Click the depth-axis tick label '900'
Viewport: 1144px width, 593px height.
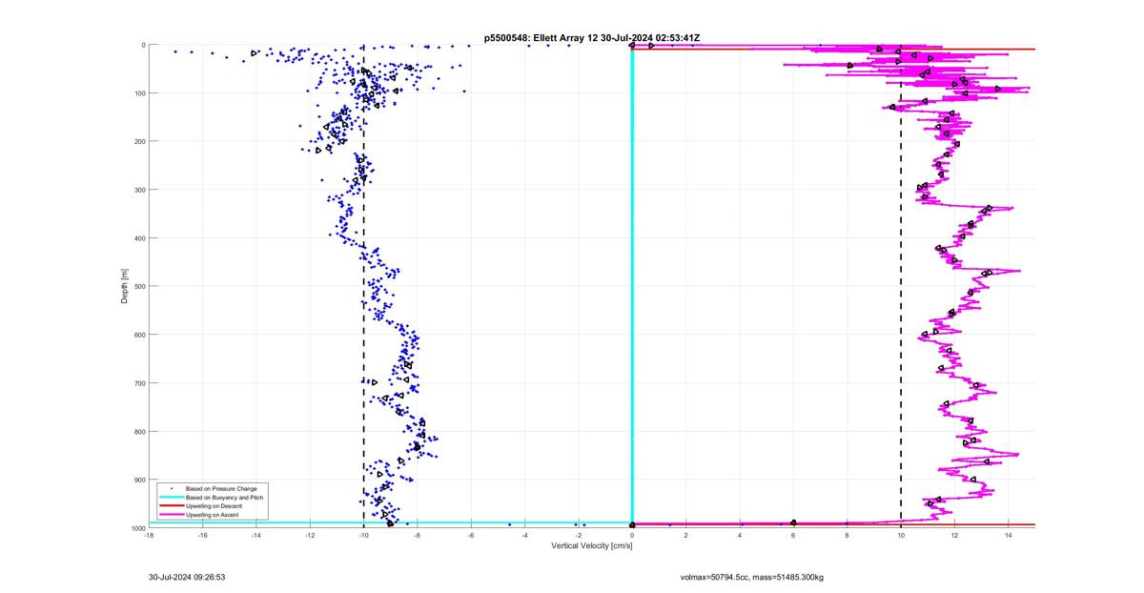(x=139, y=480)
